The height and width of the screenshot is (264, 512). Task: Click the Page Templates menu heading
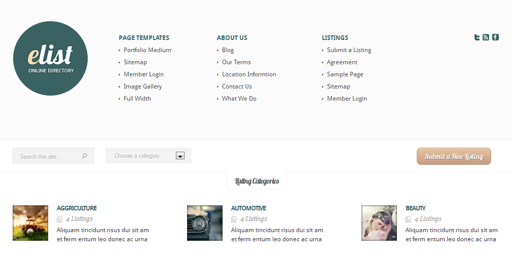[144, 38]
